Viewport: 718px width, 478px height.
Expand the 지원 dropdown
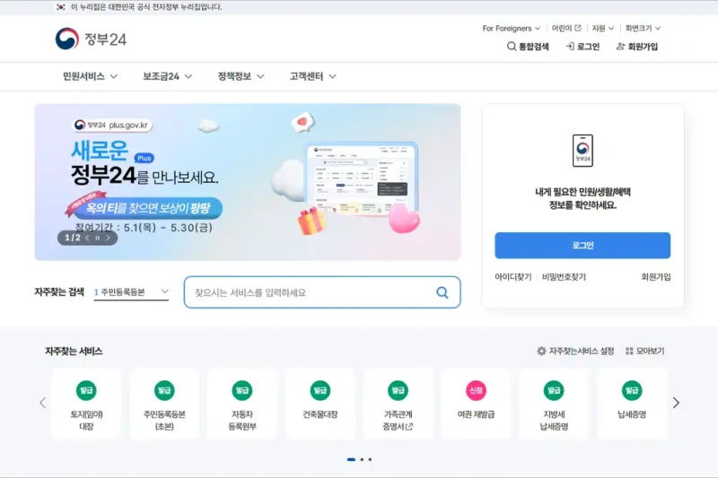click(x=602, y=29)
